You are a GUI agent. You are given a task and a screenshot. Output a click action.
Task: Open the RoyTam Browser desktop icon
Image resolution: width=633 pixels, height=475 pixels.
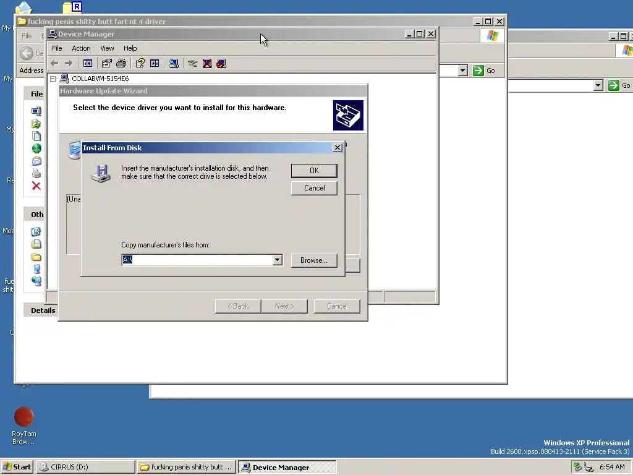pos(24,426)
